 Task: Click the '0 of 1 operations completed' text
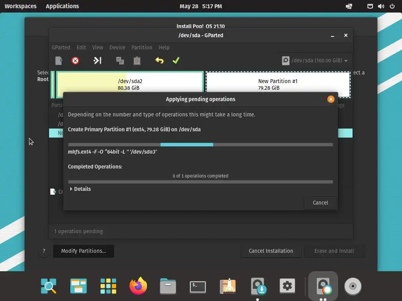pyautogui.click(x=201, y=176)
